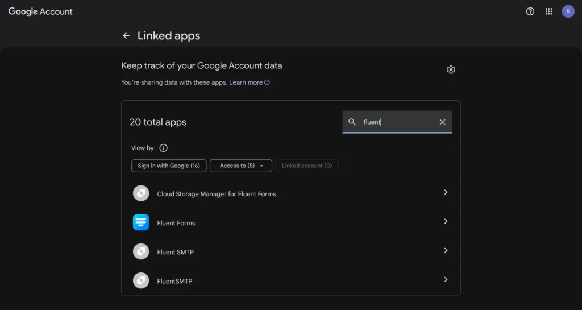Expand the FluentSMTP row chevron
Viewport: 582px width, 310px height.
[446, 279]
